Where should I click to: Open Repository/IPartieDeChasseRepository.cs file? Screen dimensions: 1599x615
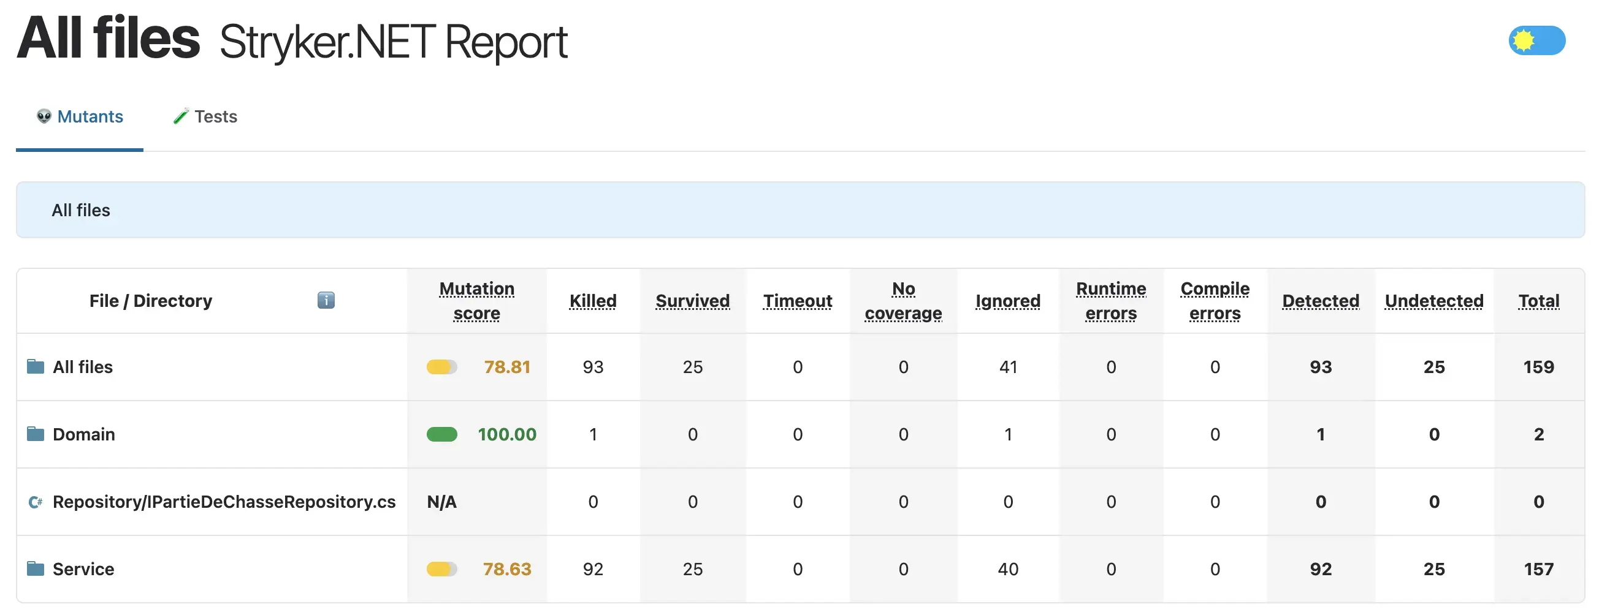click(224, 502)
